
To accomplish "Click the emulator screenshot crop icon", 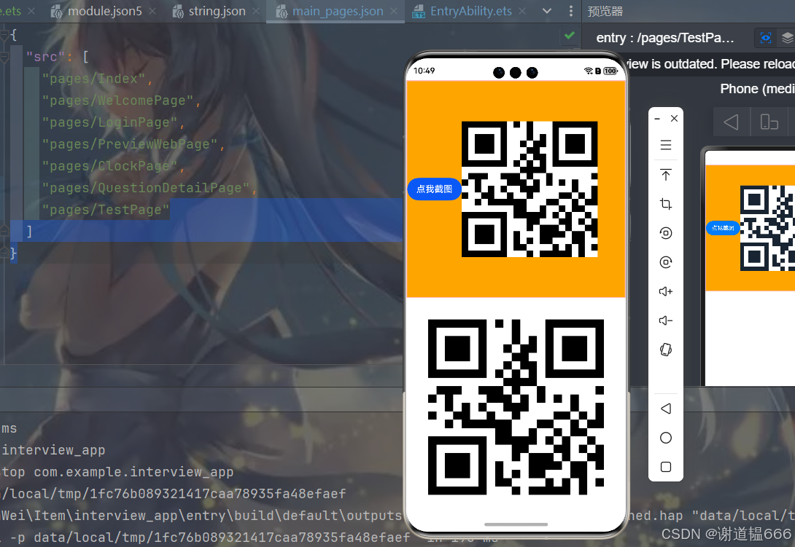I will click(666, 204).
